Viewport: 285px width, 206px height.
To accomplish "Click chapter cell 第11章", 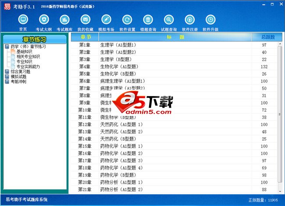I will point(85,117).
